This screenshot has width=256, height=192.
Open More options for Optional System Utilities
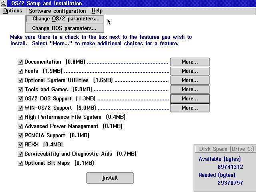point(190,80)
